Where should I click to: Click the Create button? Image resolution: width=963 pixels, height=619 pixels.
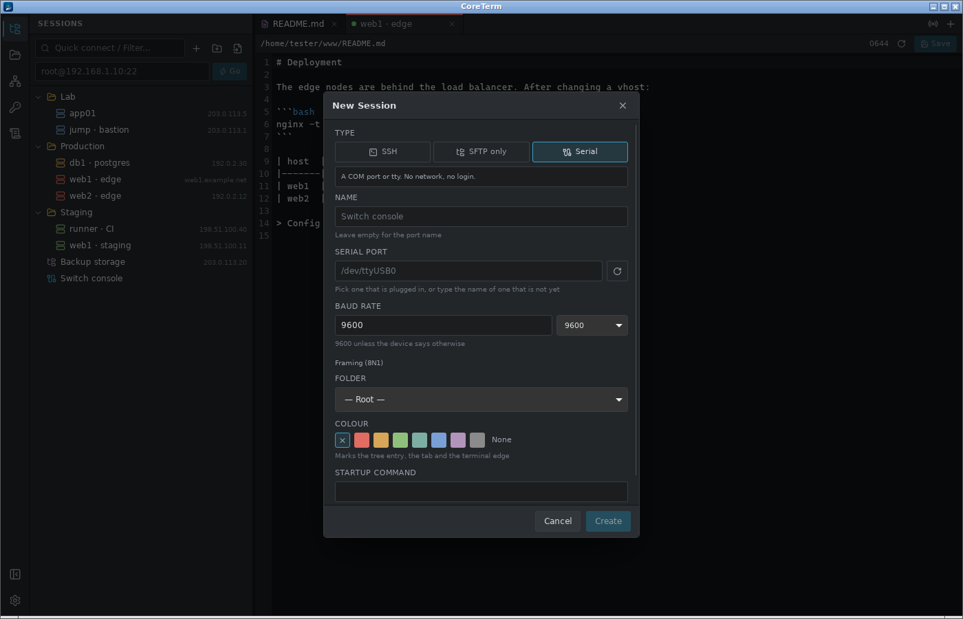coord(608,521)
